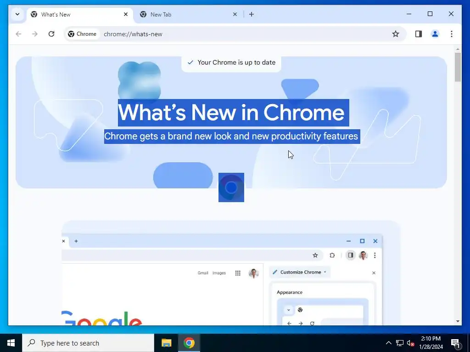
Task: Go forward to next page
Action: tap(35, 34)
